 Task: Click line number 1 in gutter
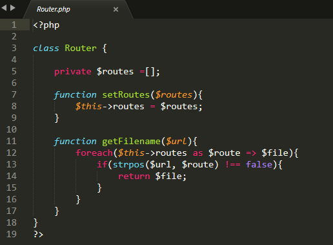(14, 25)
